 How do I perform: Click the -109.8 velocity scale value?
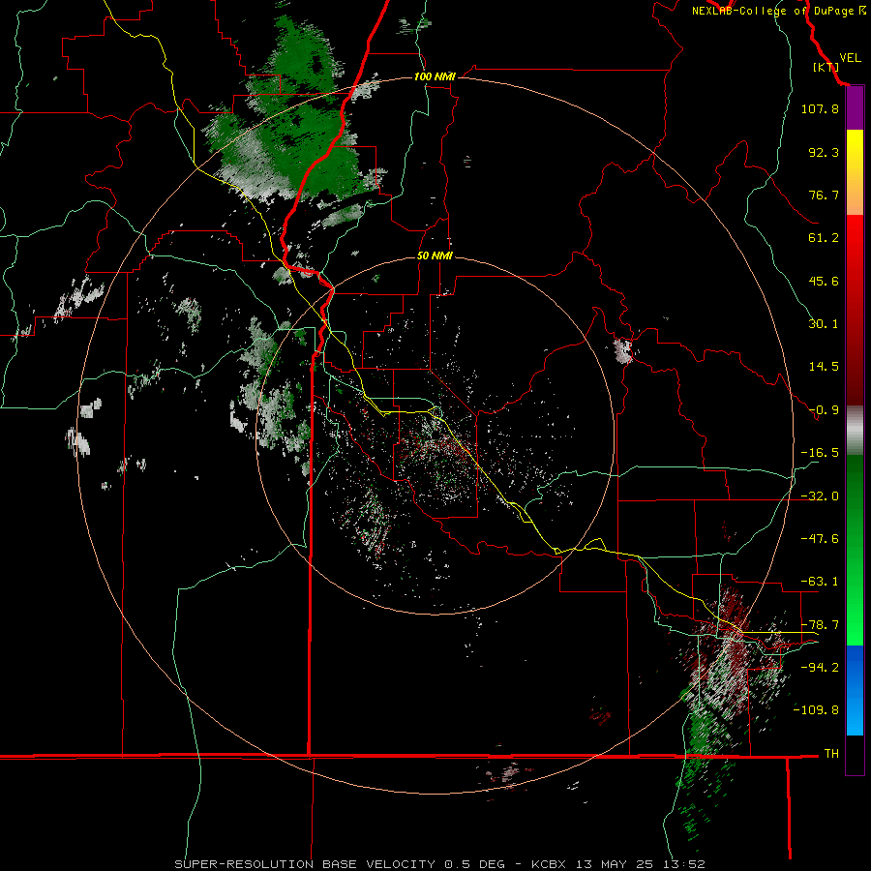coord(816,710)
